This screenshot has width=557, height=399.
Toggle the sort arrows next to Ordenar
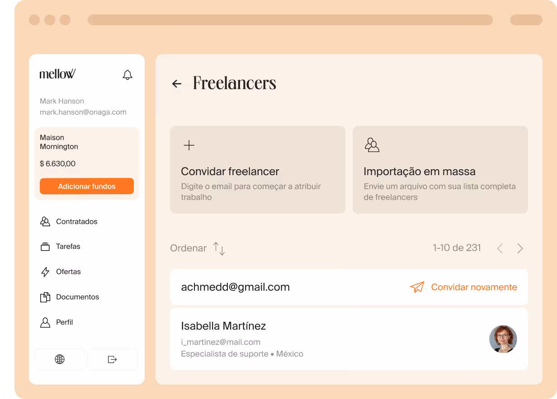tap(219, 249)
